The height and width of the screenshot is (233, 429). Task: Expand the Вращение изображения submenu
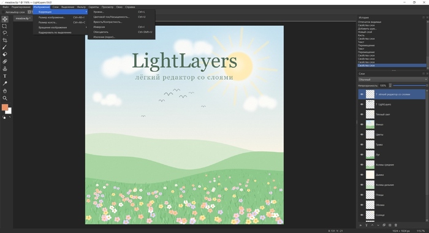click(61, 28)
